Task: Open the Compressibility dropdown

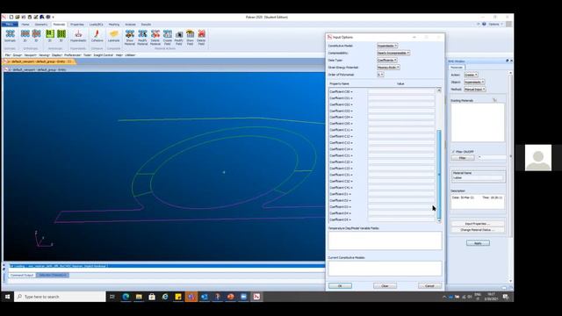Action: click(x=393, y=53)
